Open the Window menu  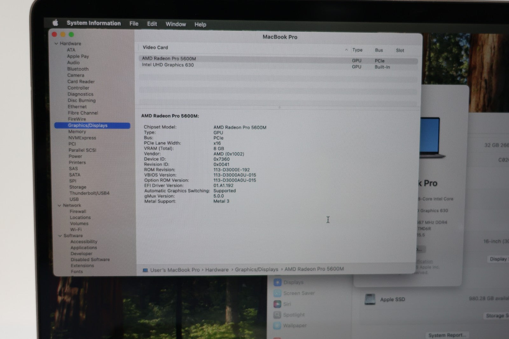click(x=176, y=24)
